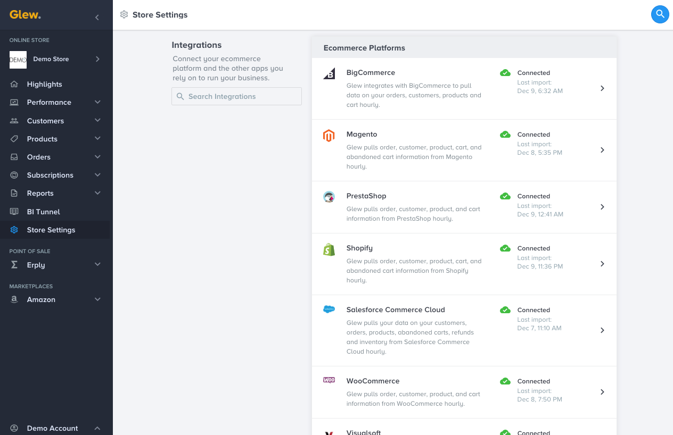The width and height of the screenshot is (673, 435).
Task: Click the Search Integrations field
Action: click(x=236, y=96)
